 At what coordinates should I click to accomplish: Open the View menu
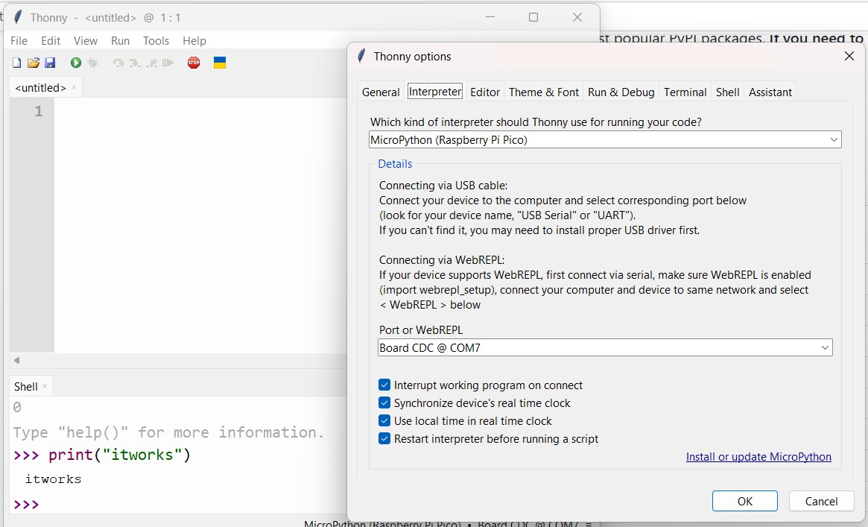pyautogui.click(x=85, y=41)
